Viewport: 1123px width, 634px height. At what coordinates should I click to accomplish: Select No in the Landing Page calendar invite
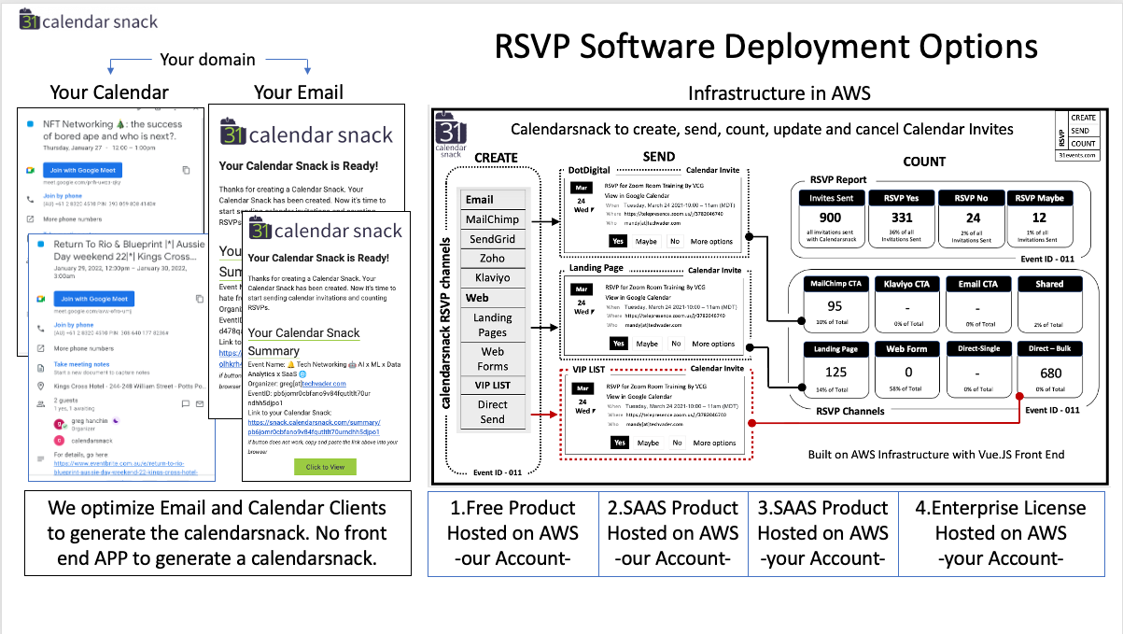point(674,344)
